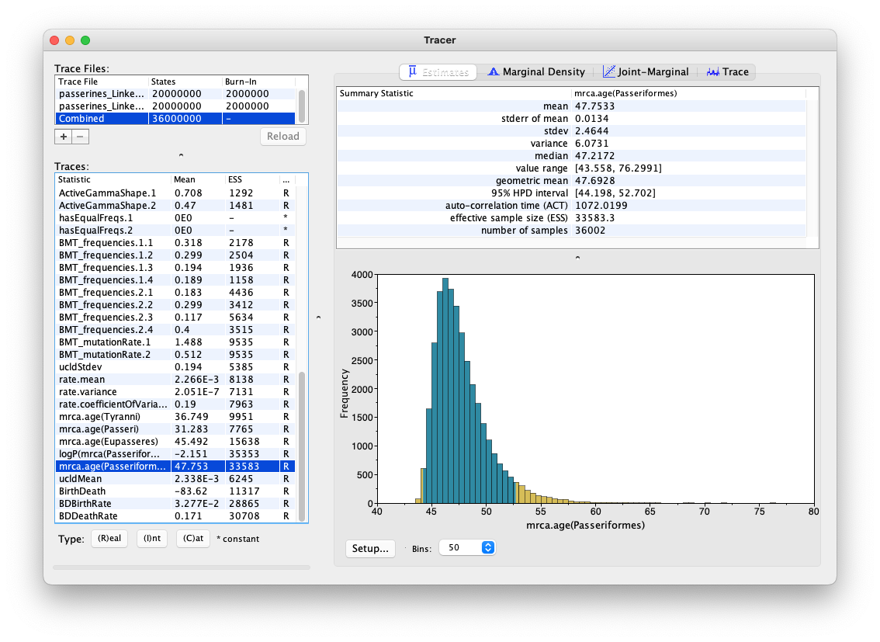Set trace type to (R)eal
Viewport: 880px width, 642px height.
coord(109,538)
